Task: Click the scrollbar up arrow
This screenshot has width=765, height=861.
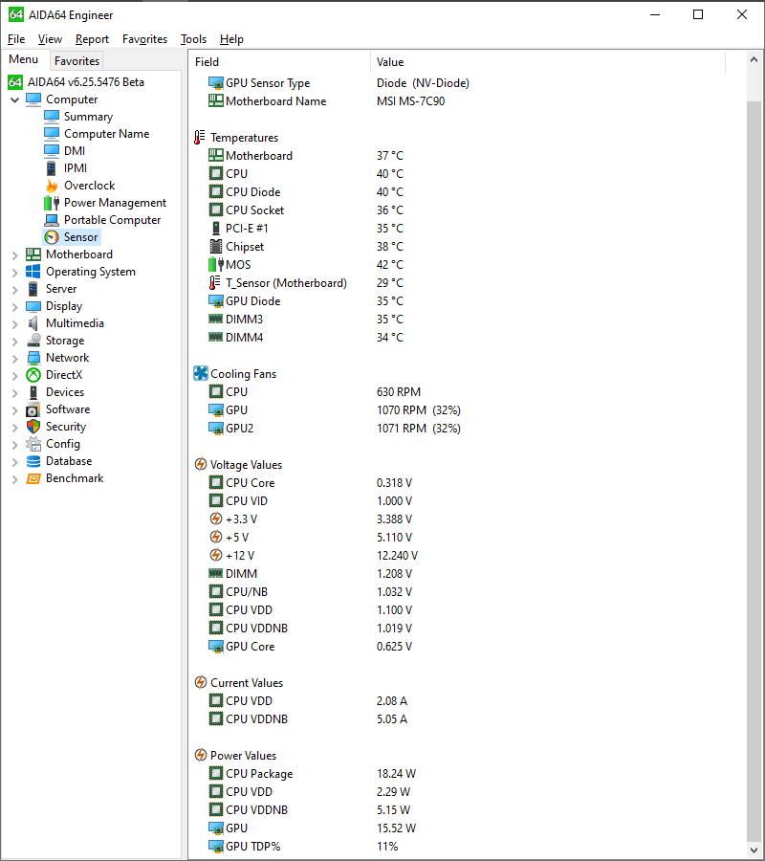Action: (x=754, y=59)
